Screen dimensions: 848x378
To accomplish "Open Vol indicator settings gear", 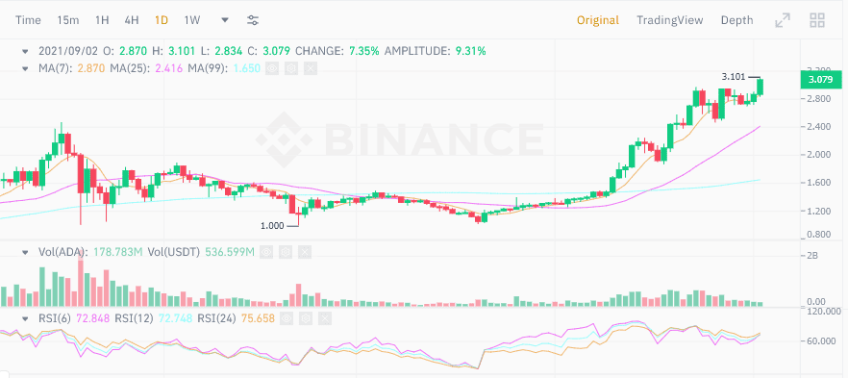I will click(x=285, y=252).
